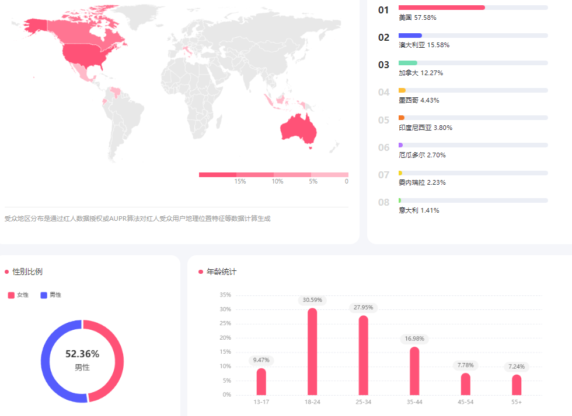Click Australia on the world map

tap(298, 129)
